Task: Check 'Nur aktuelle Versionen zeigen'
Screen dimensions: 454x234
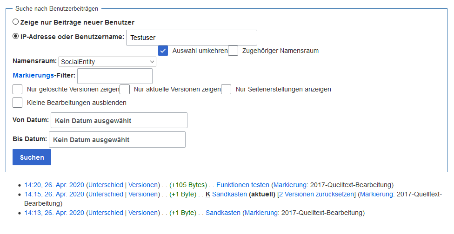Action: (x=125, y=89)
